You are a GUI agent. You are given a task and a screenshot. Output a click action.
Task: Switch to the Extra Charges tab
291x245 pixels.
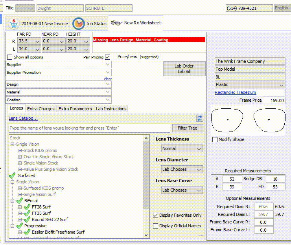point(41,109)
